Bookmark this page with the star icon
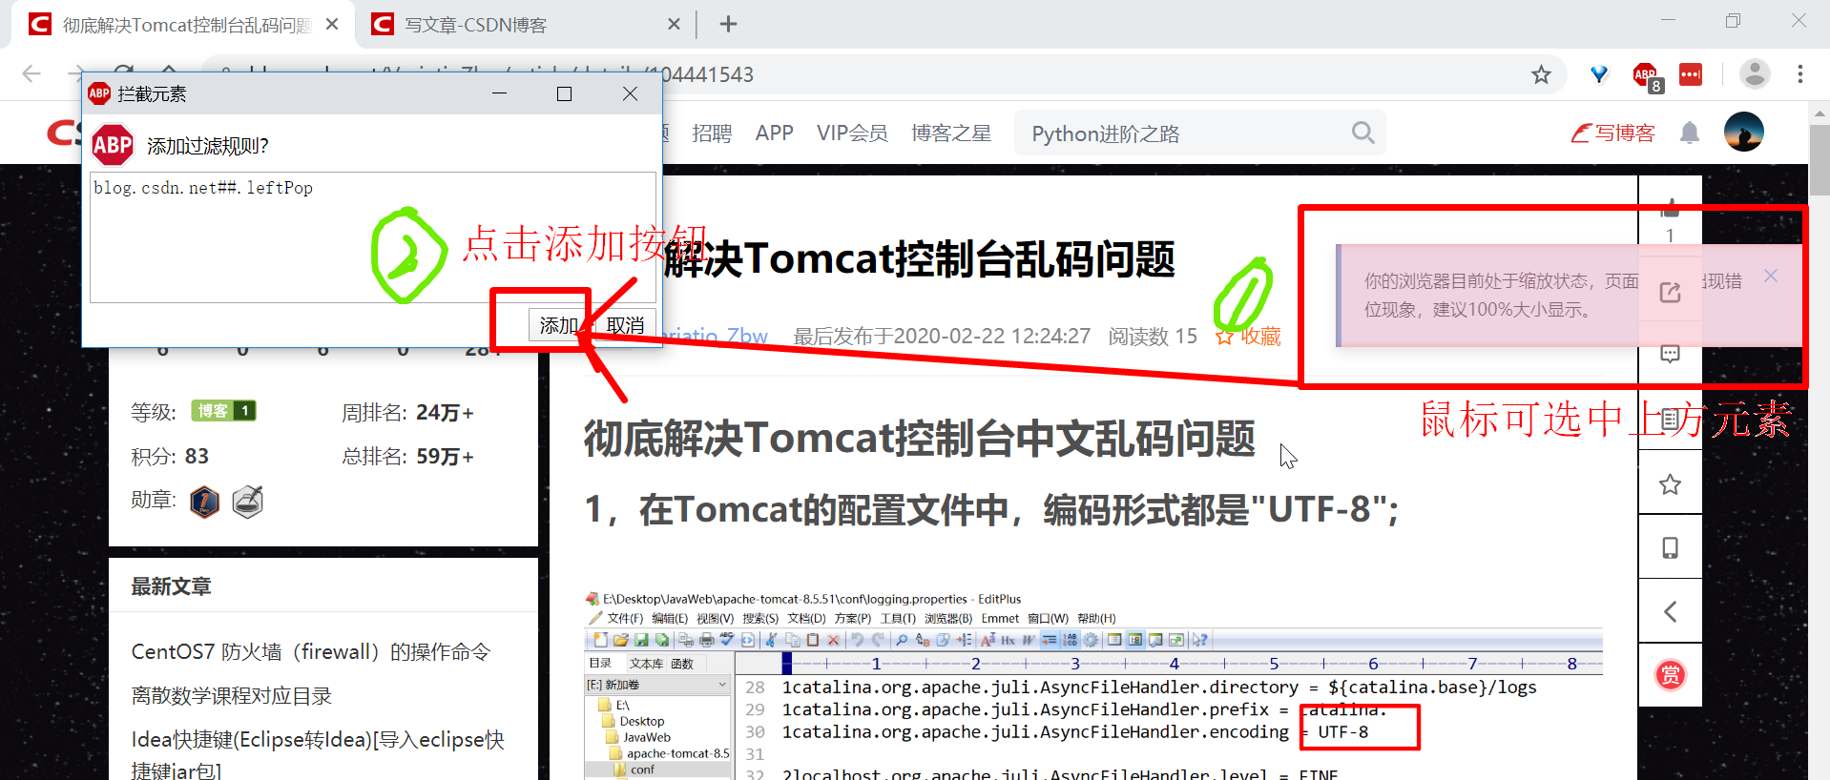This screenshot has width=1830, height=780. 1541,74
